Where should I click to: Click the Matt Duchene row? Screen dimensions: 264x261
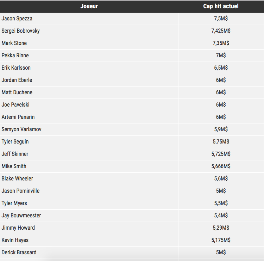tap(132, 93)
